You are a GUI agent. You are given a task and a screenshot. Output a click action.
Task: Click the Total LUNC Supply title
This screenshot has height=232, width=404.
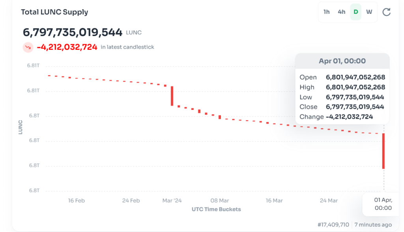[54, 12]
